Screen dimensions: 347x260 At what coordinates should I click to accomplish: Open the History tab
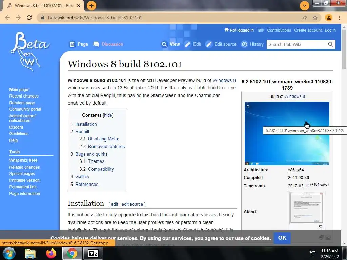click(x=252, y=44)
